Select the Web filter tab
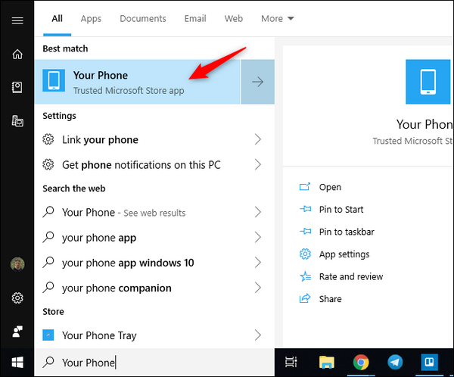 (x=234, y=18)
